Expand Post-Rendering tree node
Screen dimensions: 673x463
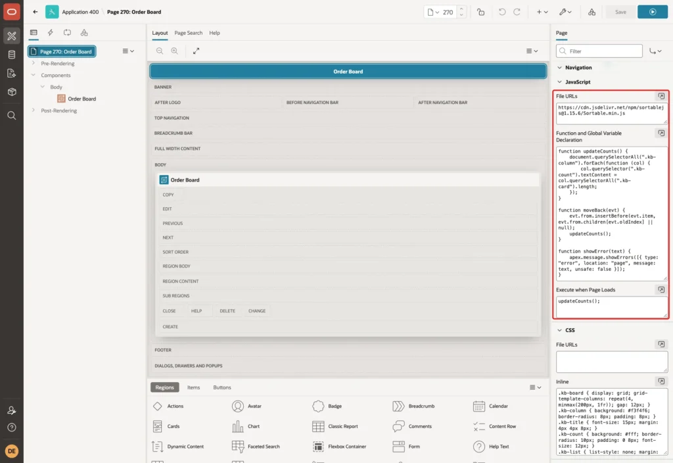(x=33, y=110)
